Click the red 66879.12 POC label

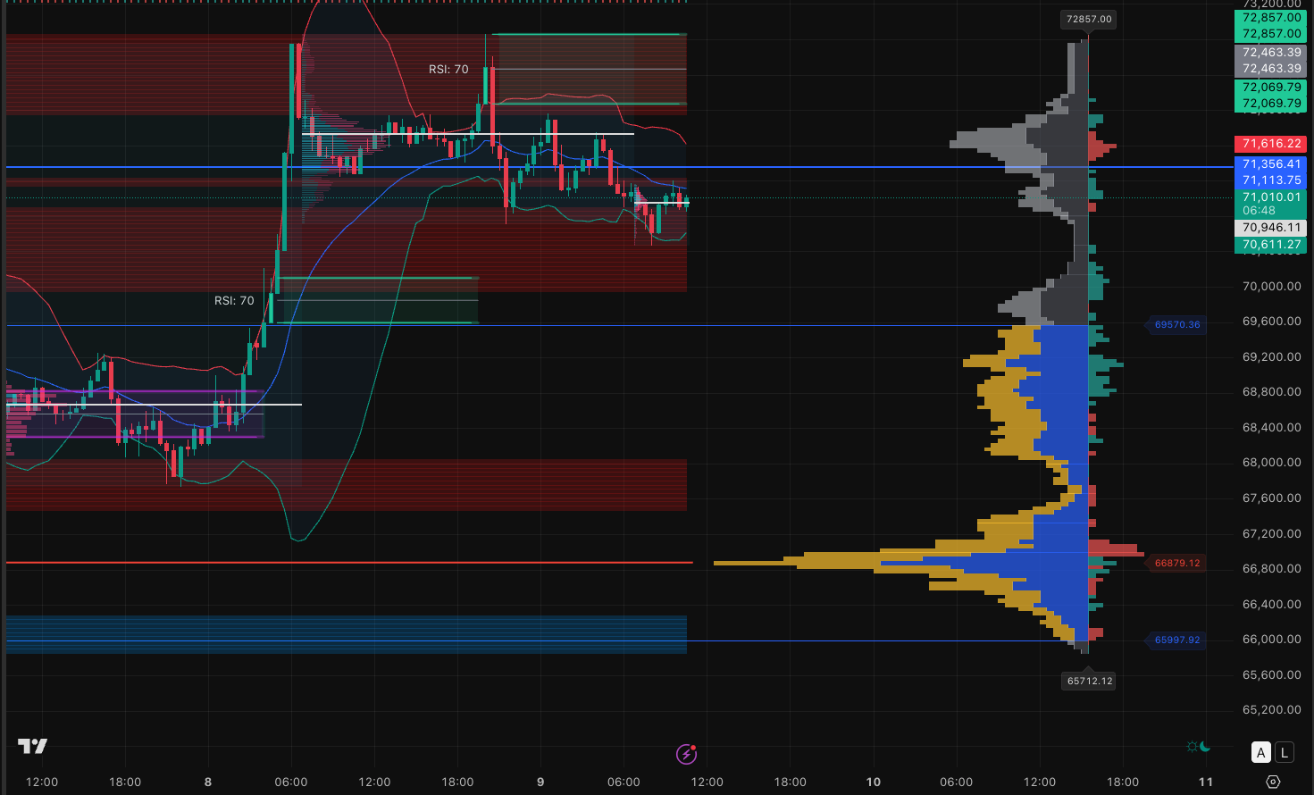click(x=1176, y=563)
